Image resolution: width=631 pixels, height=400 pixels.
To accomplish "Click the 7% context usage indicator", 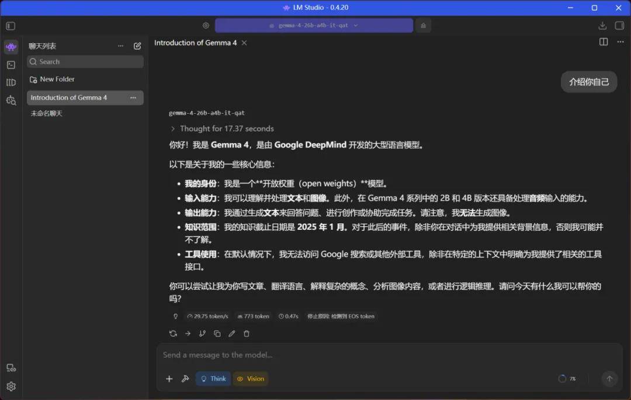I will (567, 378).
